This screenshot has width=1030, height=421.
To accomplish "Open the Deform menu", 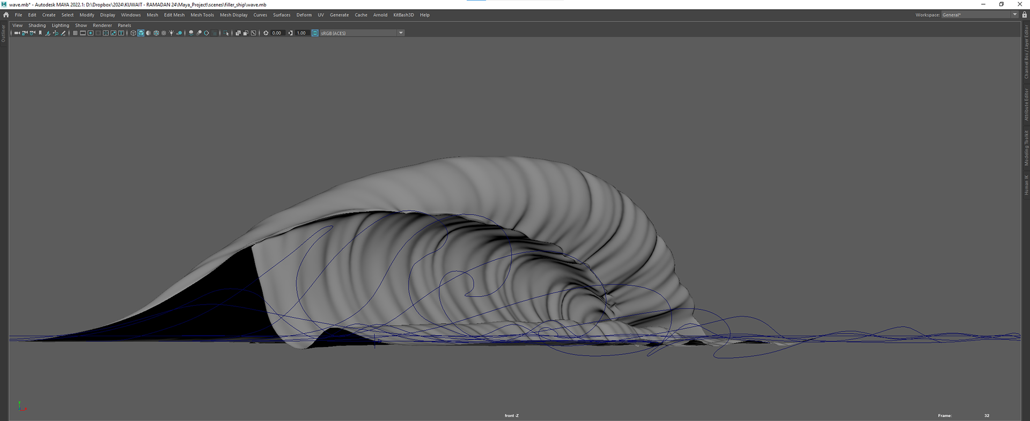I will [x=304, y=15].
